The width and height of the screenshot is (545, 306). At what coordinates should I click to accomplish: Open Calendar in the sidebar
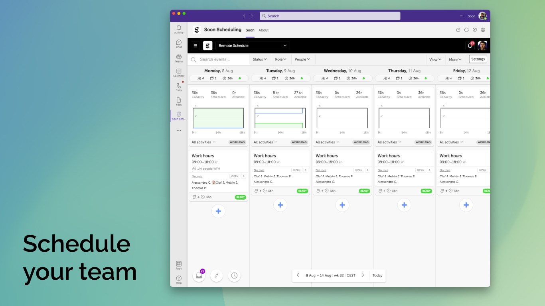coord(179,73)
